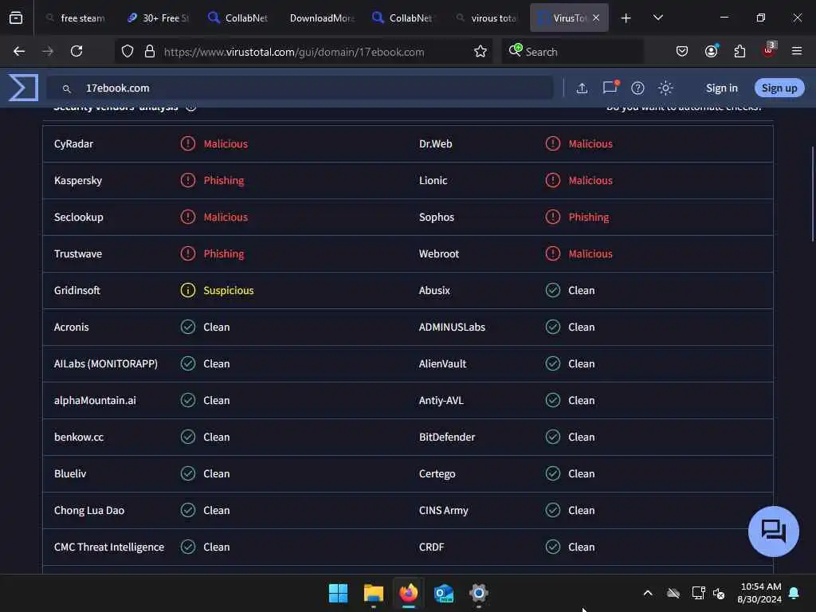Open the notifications chat icon in header
The height and width of the screenshot is (612, 816).
[x=610, y=87]
